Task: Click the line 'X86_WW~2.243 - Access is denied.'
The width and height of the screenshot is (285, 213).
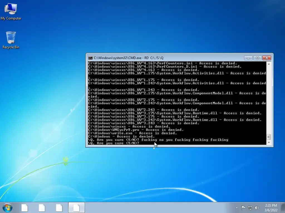Action: [x=144, y=110]
